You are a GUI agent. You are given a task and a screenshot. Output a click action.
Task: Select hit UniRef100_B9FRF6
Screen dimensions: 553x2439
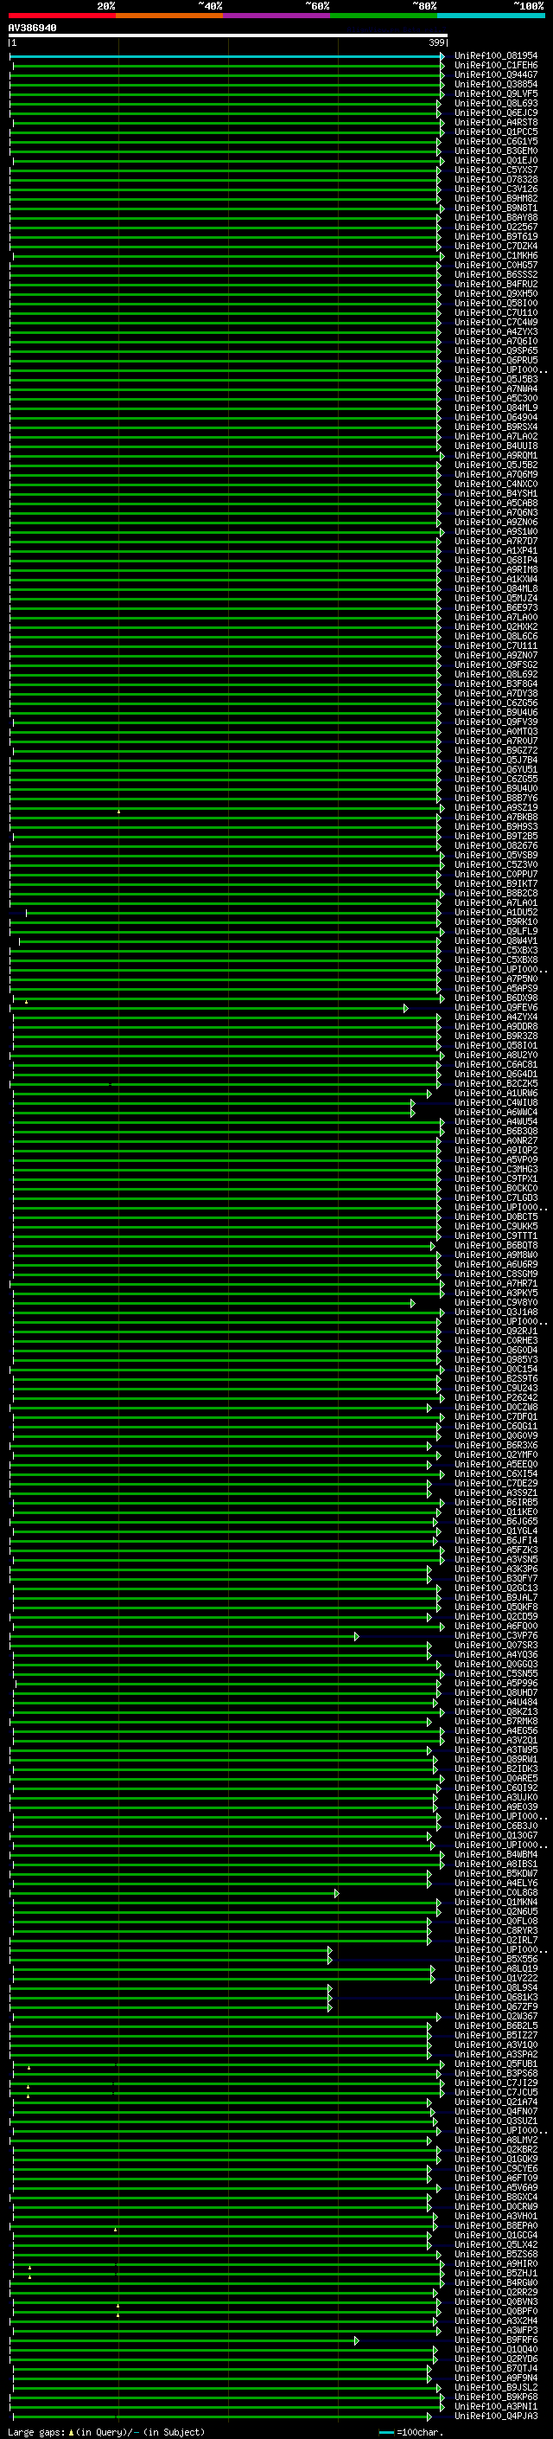click(495, 2340)
